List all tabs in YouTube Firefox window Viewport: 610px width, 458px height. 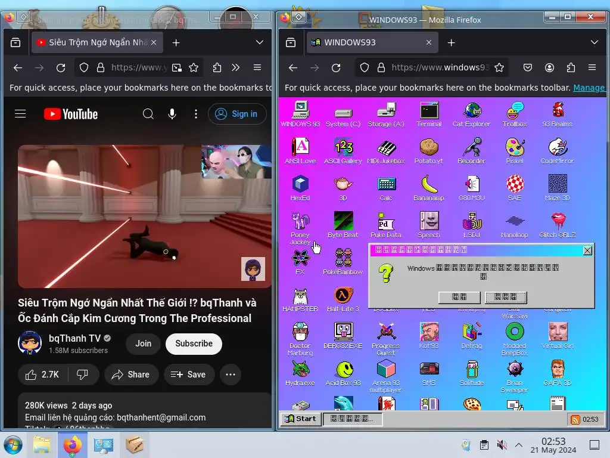click(x=260, y=42)
